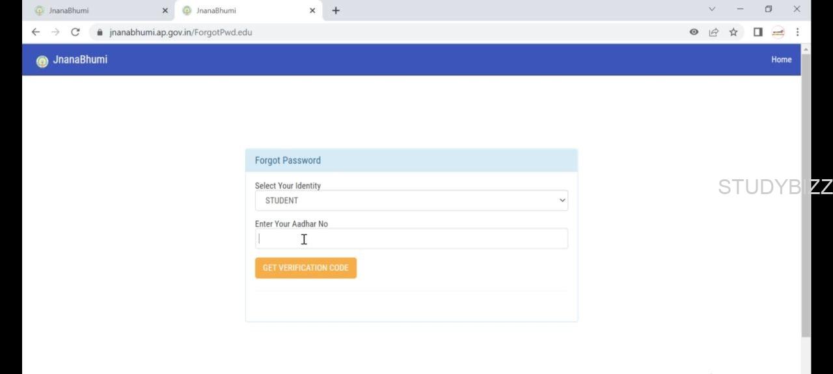Screen dimensions: 833x374
Task: Click the JnanaBhumi logo in blue header
Action: click(42, 61)
